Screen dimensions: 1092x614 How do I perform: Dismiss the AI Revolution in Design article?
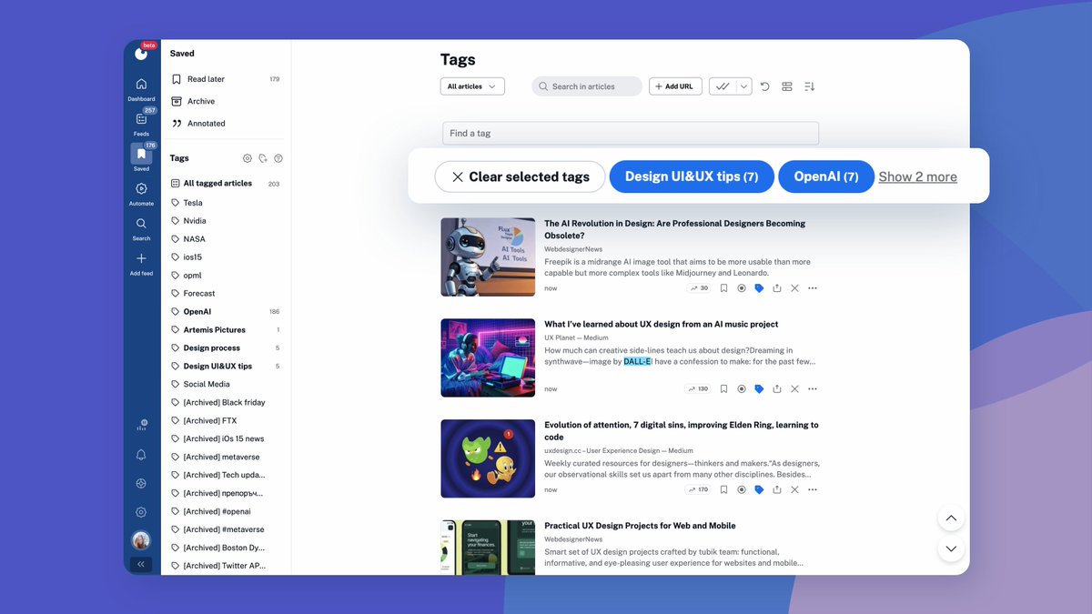[794, 288]
